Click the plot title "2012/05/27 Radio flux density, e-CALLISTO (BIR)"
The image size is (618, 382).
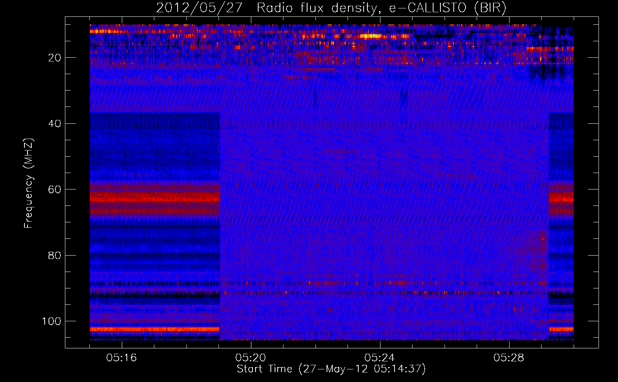click(331, 8)
